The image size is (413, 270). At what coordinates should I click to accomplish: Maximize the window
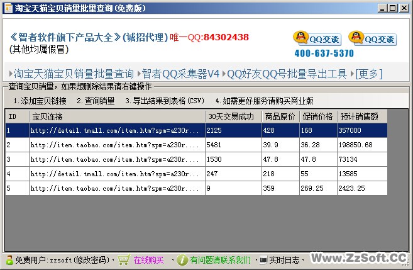(x=393, y=8)
